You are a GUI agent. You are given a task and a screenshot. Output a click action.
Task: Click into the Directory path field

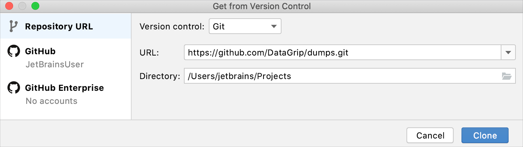(342, 76)
